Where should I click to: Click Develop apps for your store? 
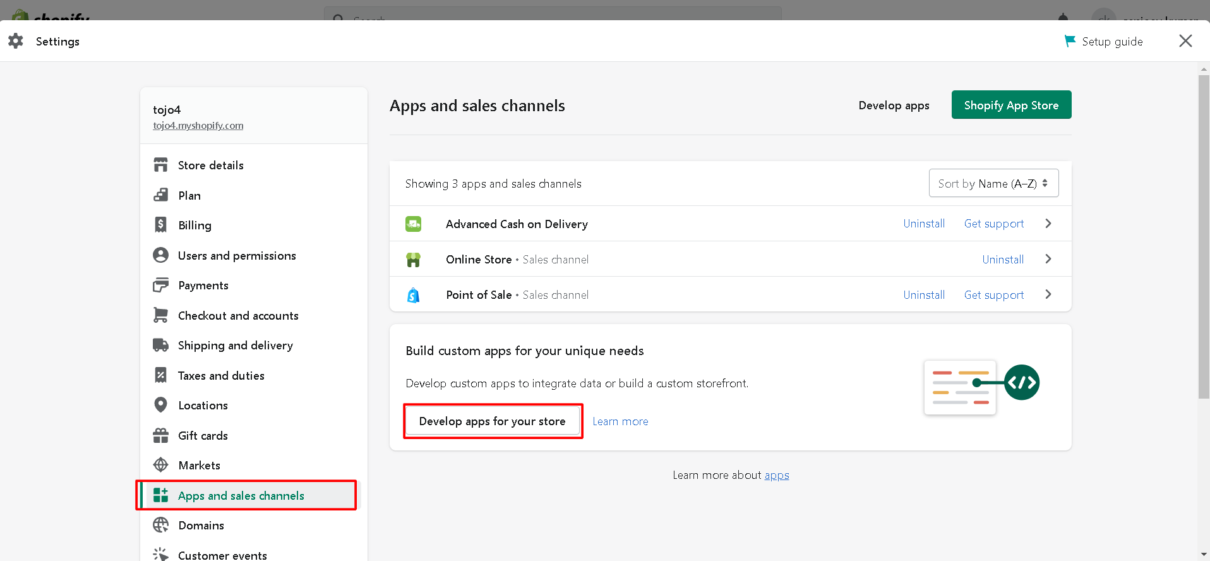point(493,421)
